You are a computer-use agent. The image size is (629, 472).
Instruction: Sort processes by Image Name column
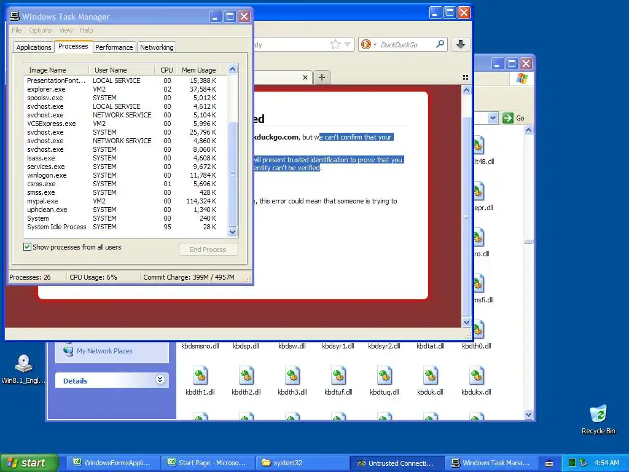pos(56,70)
